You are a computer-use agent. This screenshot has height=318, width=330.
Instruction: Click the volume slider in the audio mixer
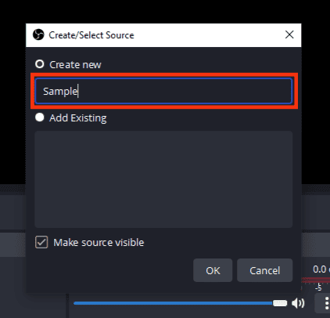180,303
